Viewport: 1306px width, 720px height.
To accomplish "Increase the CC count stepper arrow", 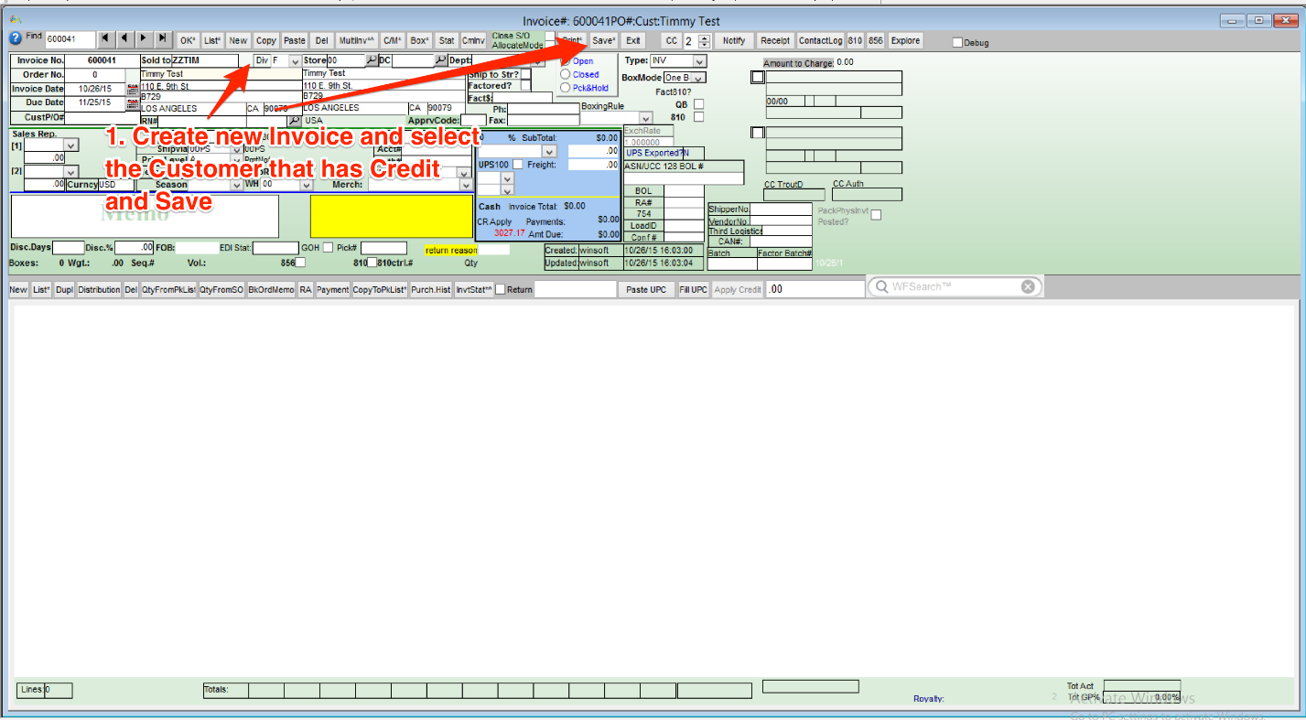I will point(704,37).
